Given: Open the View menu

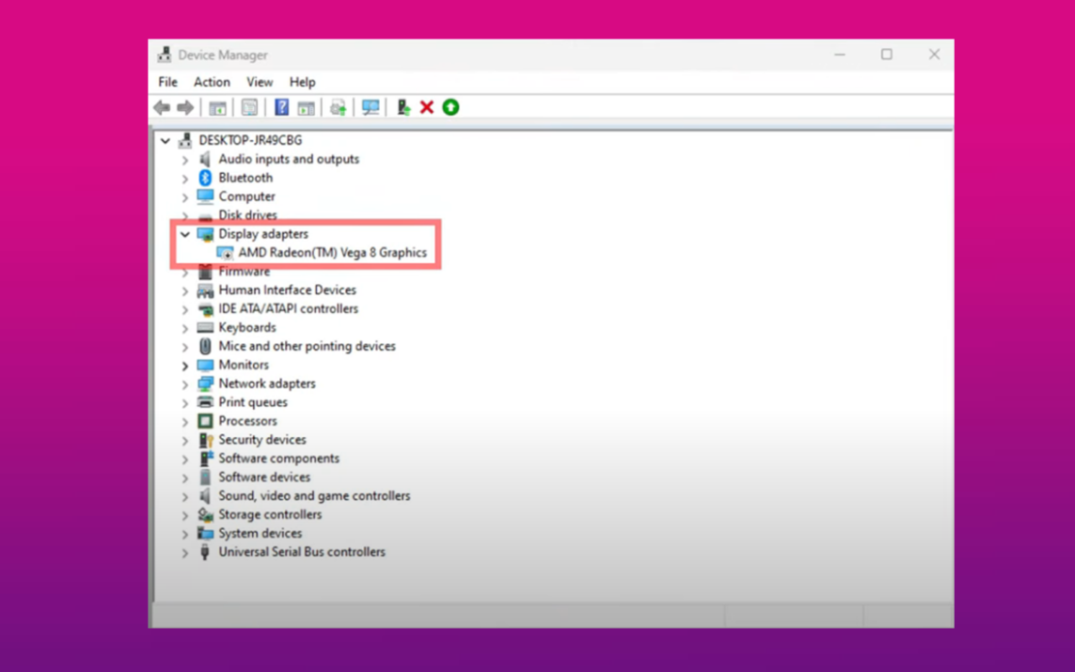Looking at the screenshot, I should (x=260, y=83).
